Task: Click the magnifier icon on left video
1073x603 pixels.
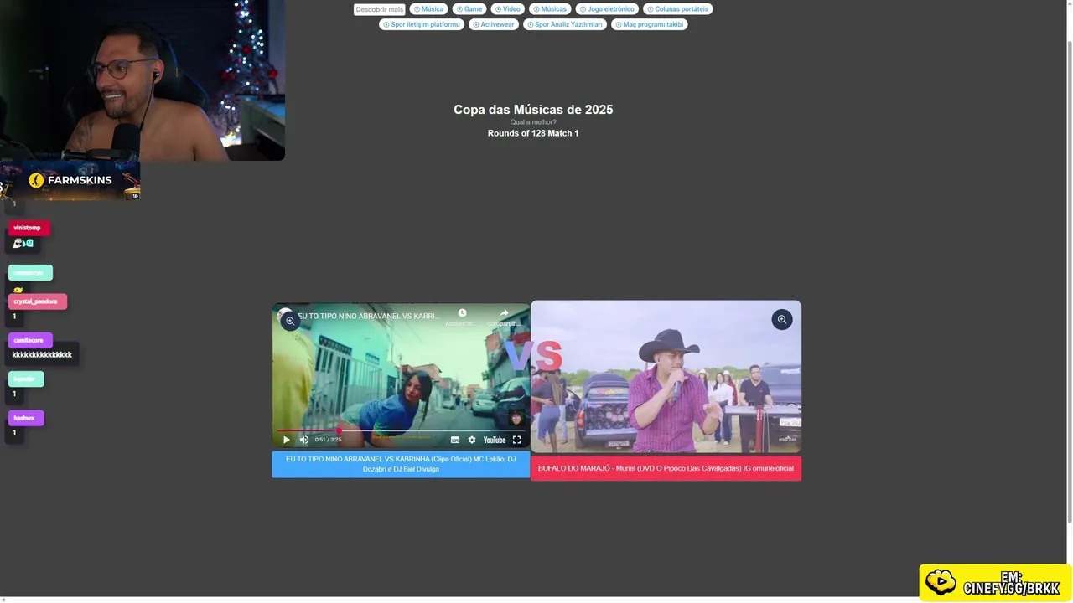Action: (290, 321)
